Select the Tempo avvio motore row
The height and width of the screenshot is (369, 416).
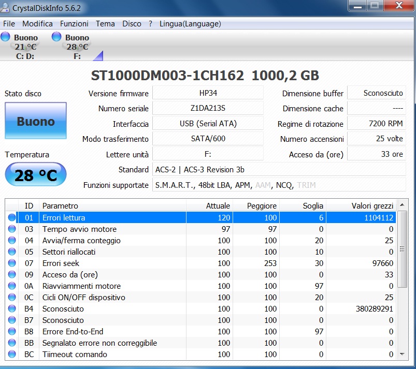[201, 229]
